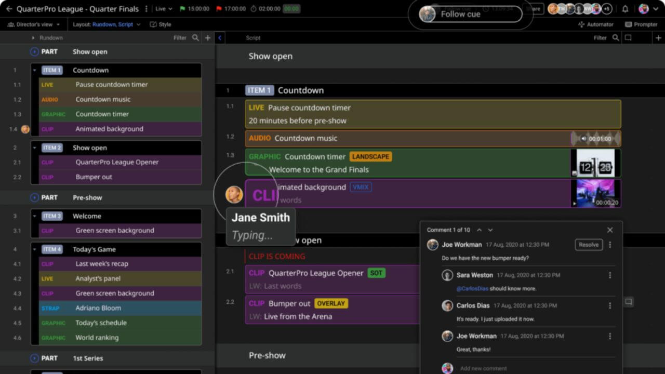The image size is (665, 374).
Task: Open the Style menu
Action: [x=161, y=24]
